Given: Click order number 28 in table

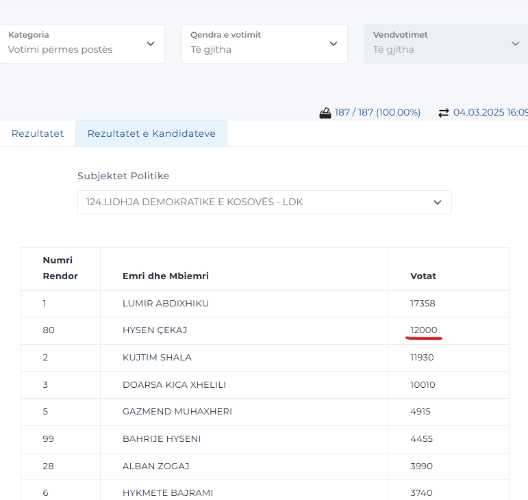Looking at the screenshot, I should point(49,466).
